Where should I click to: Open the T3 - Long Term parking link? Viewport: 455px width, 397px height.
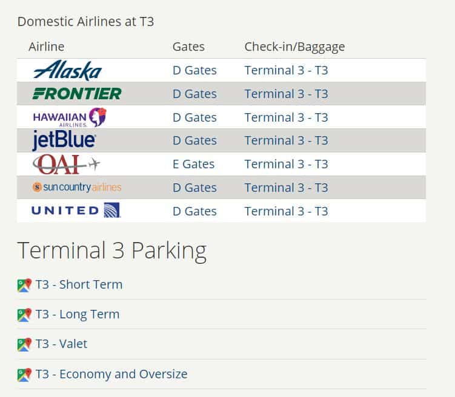[x=78, y=315]
